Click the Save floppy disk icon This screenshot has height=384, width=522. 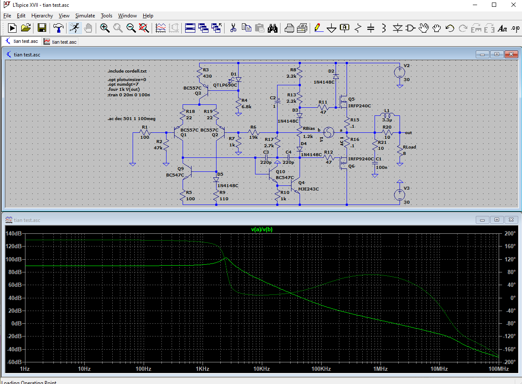click(42, 28)
